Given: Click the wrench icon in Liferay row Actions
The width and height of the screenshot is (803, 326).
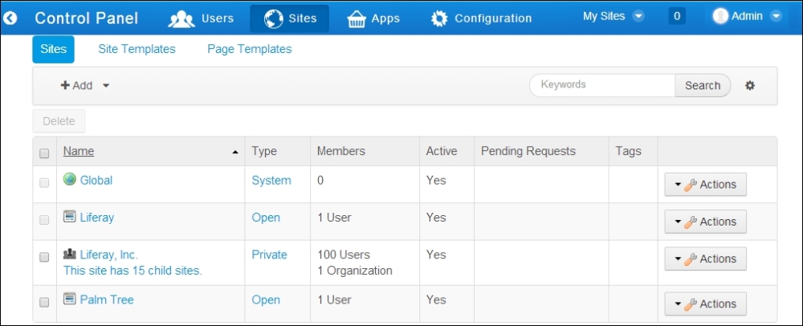Looking at the screenshot, I should [x=691, y=222].
